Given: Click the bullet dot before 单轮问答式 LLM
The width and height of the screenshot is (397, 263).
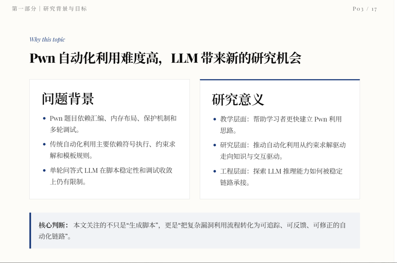Looking at the screenshot, I should 44,171.
